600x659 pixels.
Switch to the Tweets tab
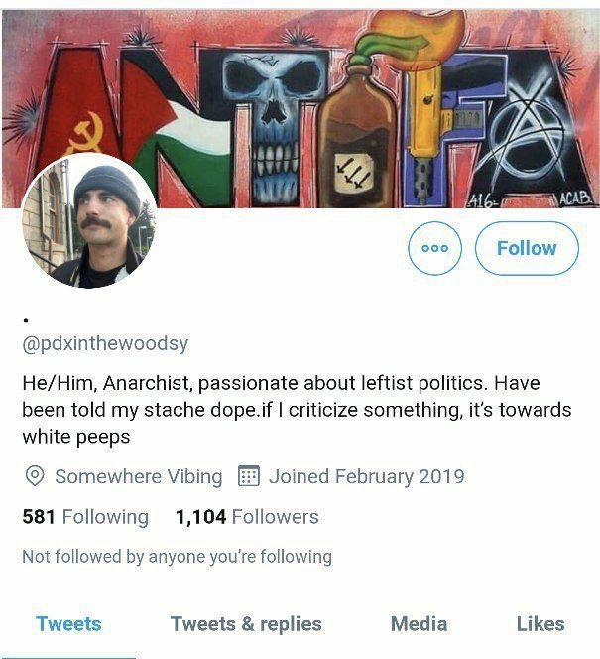[x=68, y=623]
